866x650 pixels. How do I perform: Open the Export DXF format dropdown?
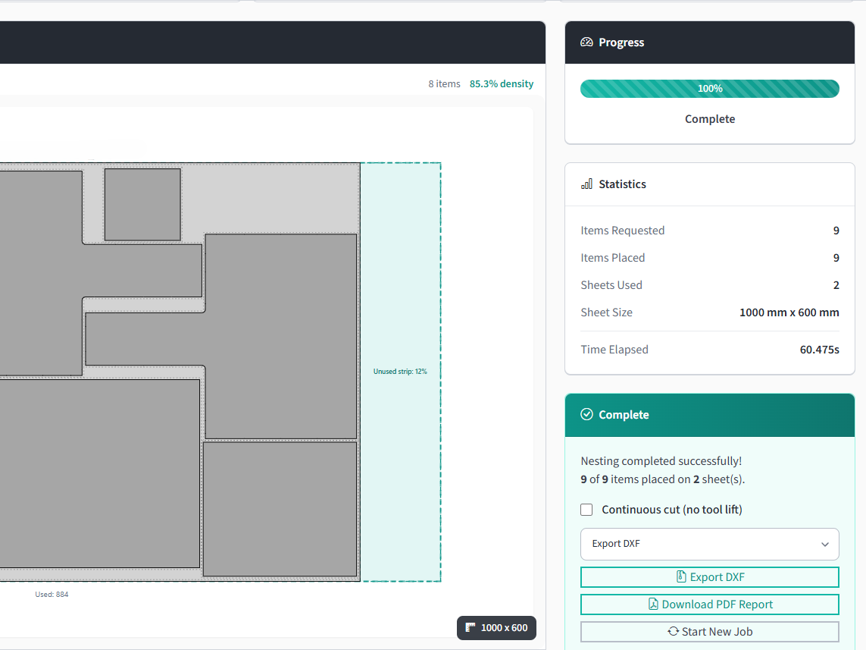click(709, 544)
